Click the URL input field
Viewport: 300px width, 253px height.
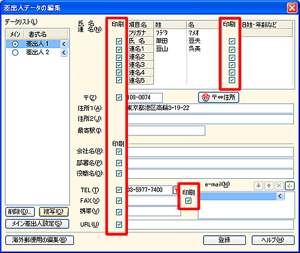(211, 225)
